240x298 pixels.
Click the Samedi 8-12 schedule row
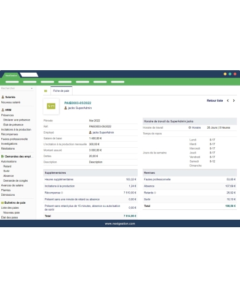click(202, 161)
